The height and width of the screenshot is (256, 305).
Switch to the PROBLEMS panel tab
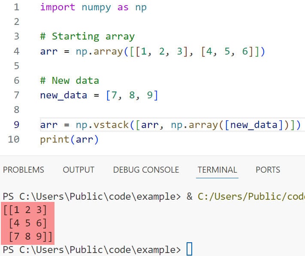24,170
